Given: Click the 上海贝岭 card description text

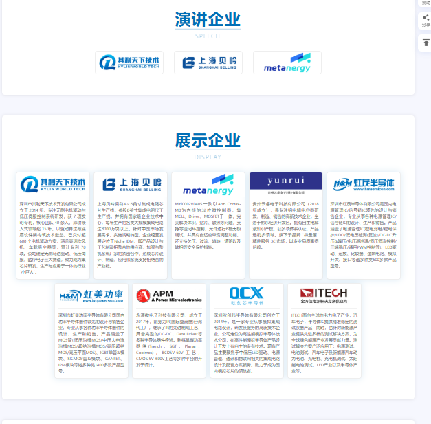Looking at the screenshot, I should pos(131,235).
